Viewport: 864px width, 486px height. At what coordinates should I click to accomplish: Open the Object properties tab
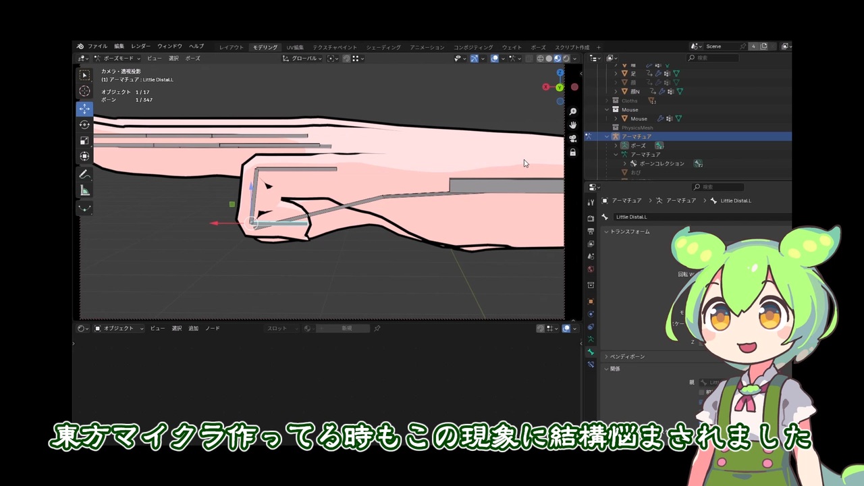(591, 301)
